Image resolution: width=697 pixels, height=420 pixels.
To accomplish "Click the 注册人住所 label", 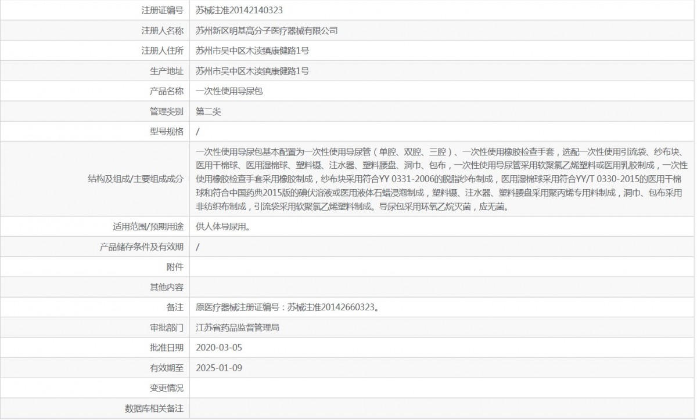I will click(x=162, y=51).
